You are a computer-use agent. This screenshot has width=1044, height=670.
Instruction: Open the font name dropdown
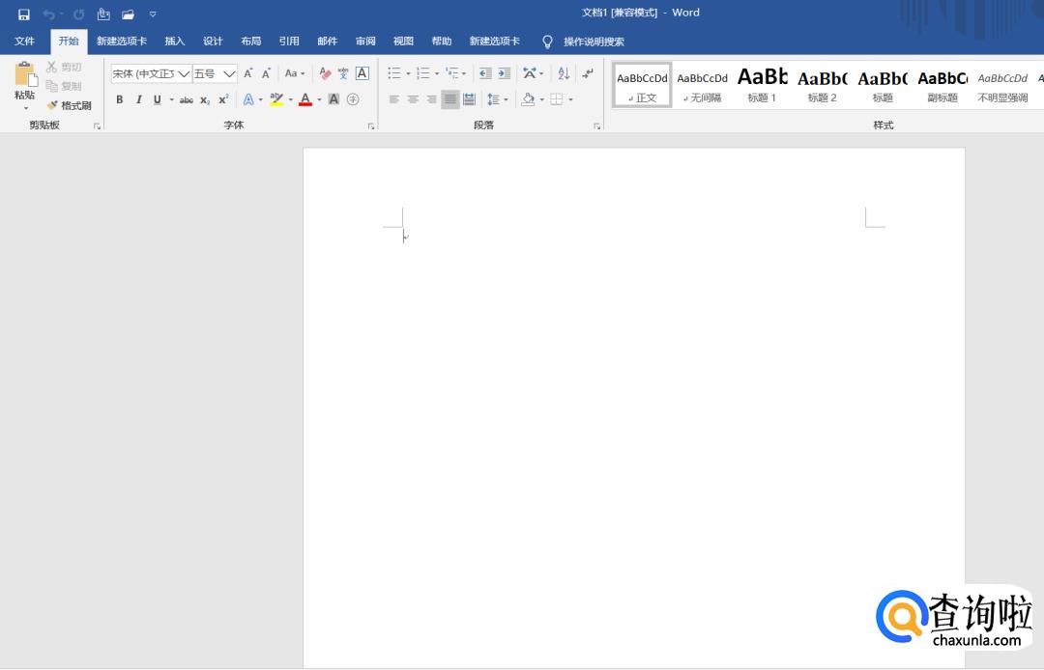pyautogui.click(x=184, y=73)
